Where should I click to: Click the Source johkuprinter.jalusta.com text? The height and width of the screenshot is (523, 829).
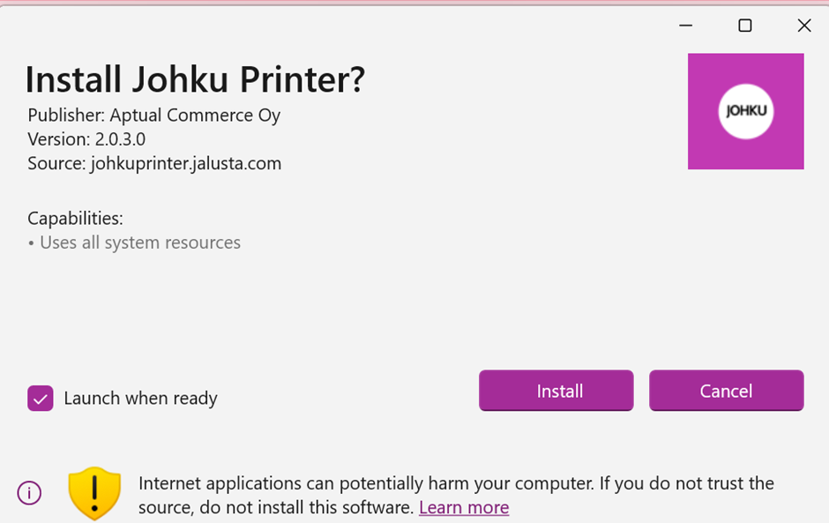coord(154,163)
